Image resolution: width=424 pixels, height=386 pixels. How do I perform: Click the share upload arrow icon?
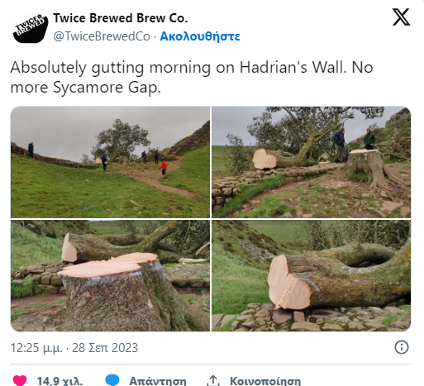(213, 380)
